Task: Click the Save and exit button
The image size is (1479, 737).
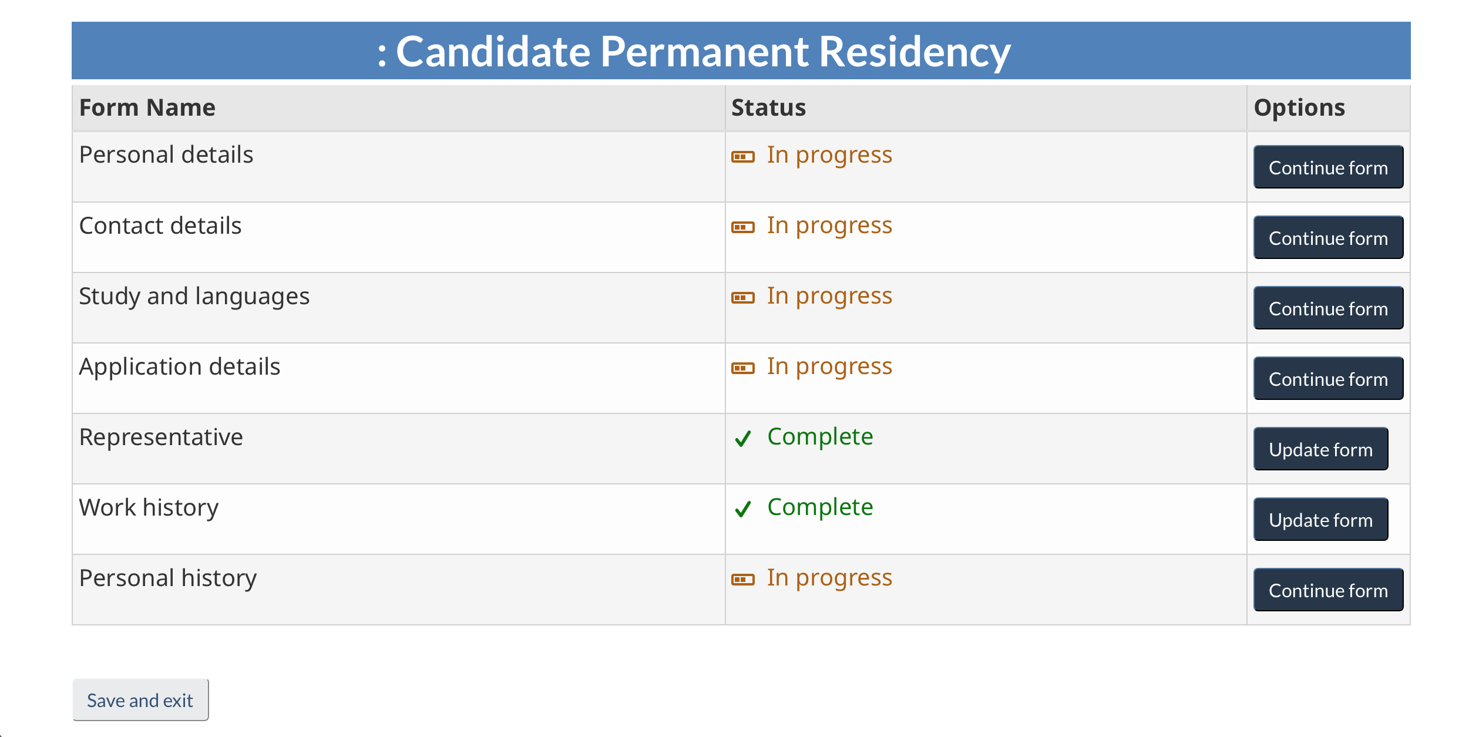Action: (x=140, y=699)
